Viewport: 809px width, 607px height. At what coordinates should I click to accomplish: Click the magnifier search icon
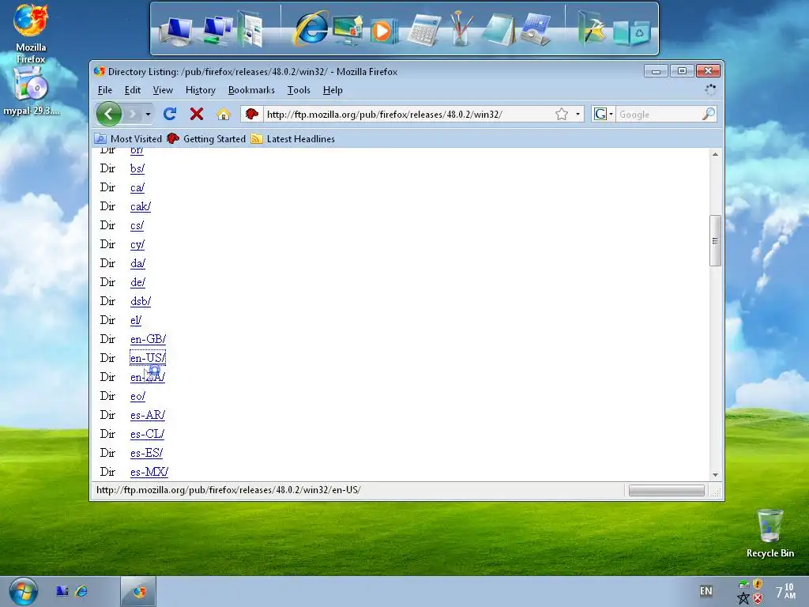pyautogui.click(x=709, y=114)
